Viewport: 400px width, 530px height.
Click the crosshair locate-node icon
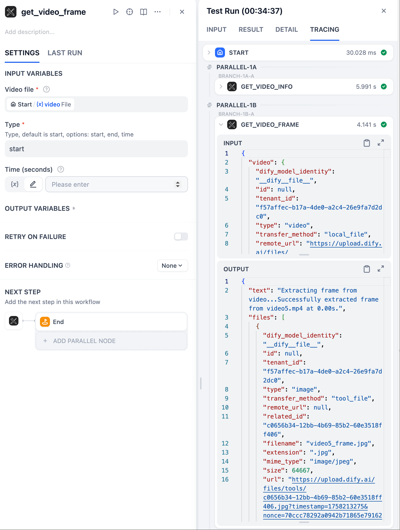[130, 12]
